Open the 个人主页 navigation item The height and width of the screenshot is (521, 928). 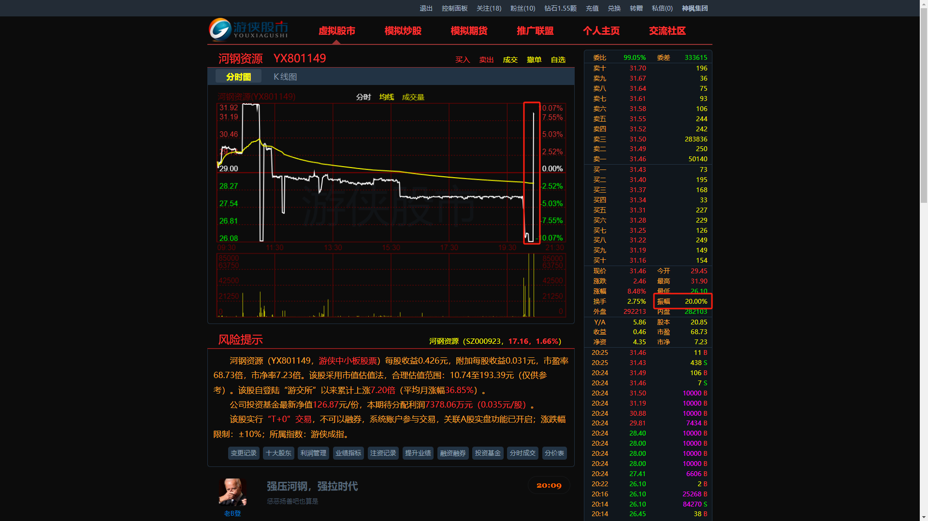(601, 31)
